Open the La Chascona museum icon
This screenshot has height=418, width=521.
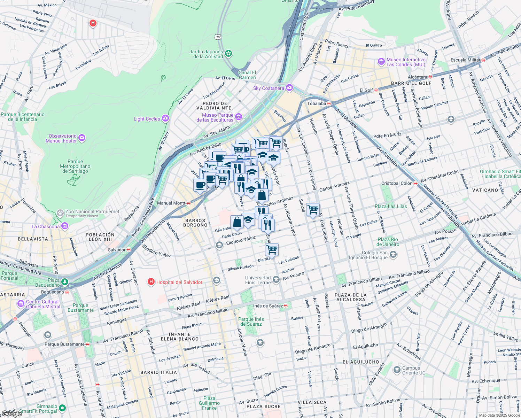point(65,226)
